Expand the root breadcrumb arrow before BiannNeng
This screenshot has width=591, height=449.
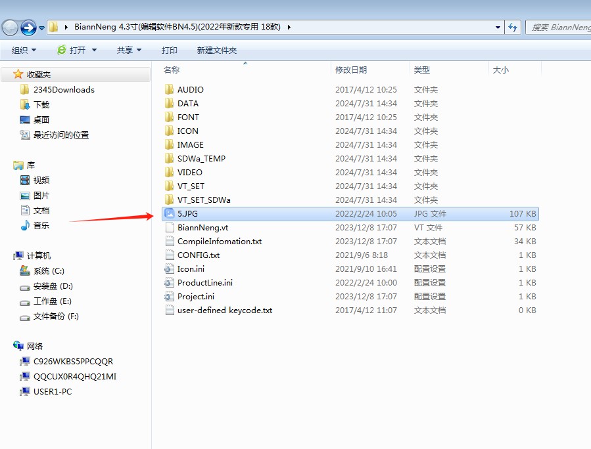pos(66,27)
